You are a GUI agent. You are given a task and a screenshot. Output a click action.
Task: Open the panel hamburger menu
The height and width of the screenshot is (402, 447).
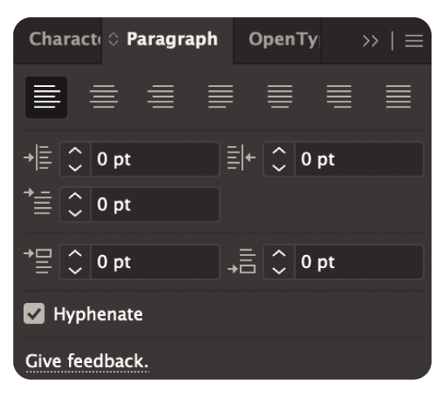414,41
